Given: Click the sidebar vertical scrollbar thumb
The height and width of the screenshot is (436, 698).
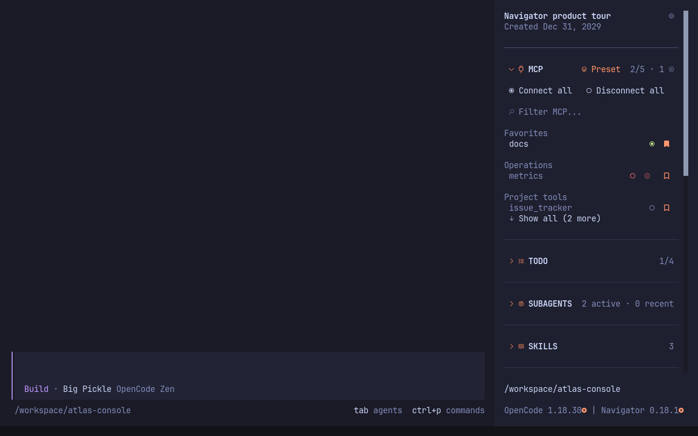Looking at the screenshot, I should point(686,93).
